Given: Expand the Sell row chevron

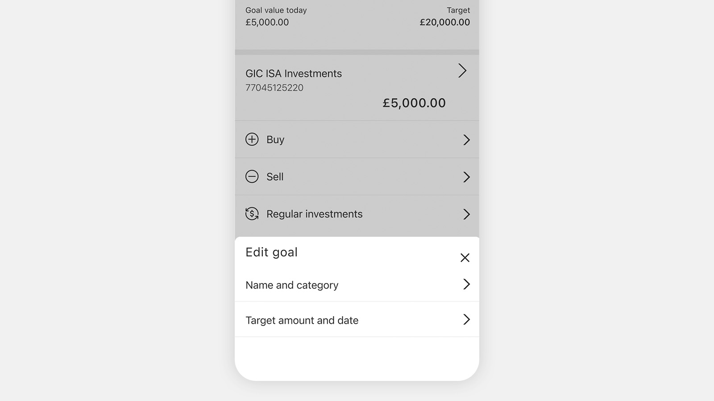Looking at the screenshot, I should 466,177.
